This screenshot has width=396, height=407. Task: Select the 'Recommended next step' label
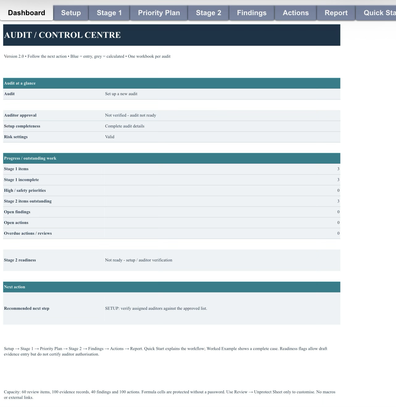click(x=27, y=308)
